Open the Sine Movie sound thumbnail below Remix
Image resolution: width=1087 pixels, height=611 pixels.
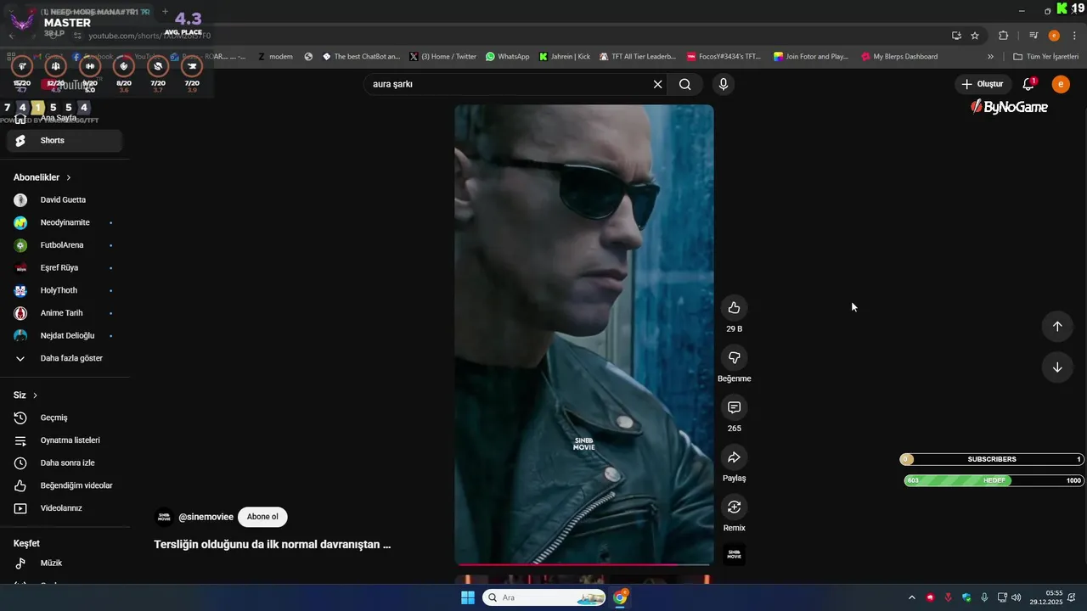click(734, 555)
